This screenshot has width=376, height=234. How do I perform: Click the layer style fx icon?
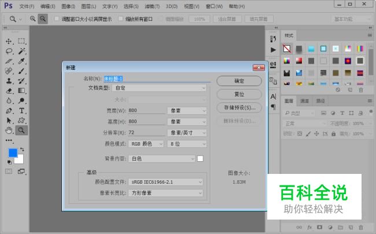(x=309, y=227)
